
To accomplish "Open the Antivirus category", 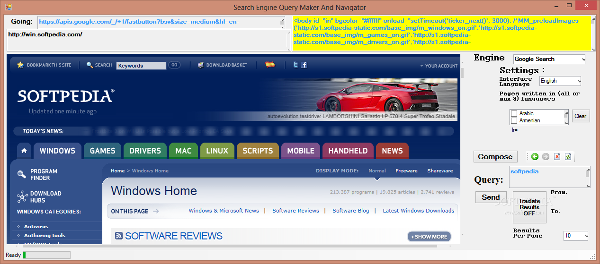I will click(36, 227).
